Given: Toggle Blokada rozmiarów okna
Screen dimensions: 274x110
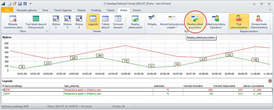Looking at the screenshot, I should pyautogui.click(x=13, y=22).
